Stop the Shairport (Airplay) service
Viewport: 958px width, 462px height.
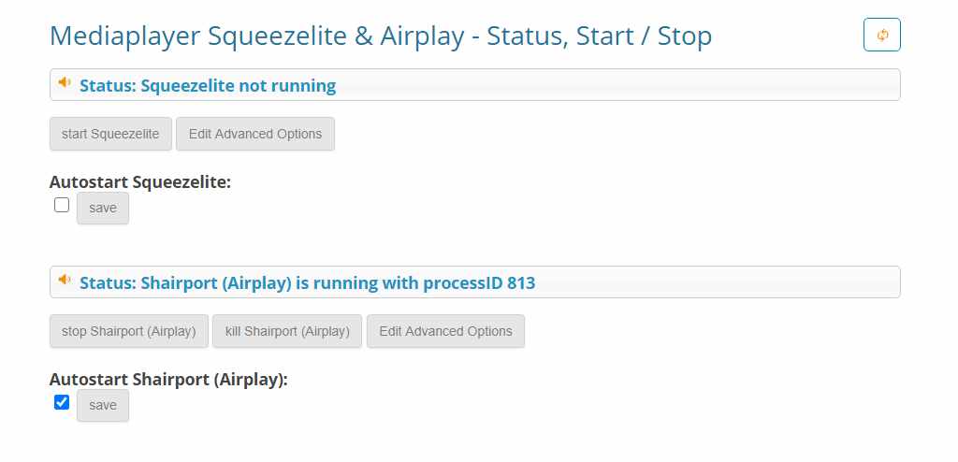coord(129,331)
